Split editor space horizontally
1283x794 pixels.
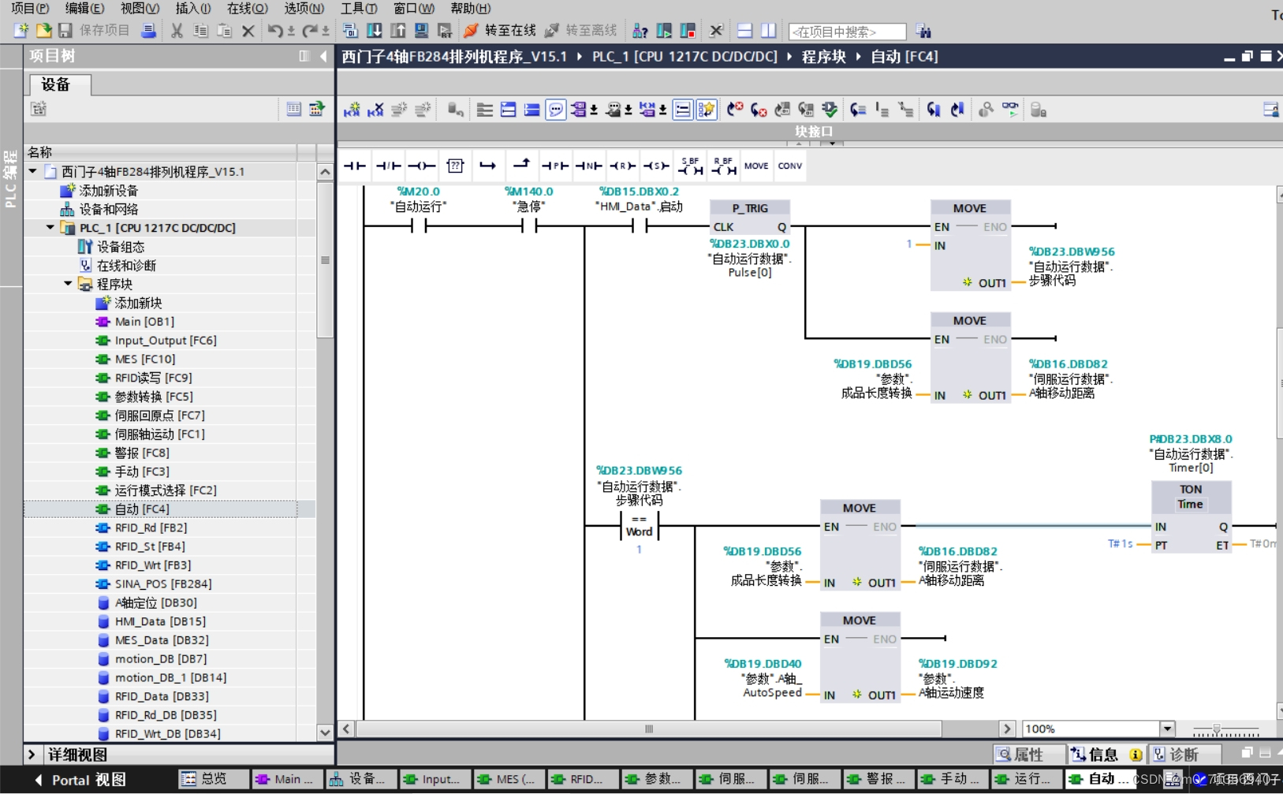[744, 31]
